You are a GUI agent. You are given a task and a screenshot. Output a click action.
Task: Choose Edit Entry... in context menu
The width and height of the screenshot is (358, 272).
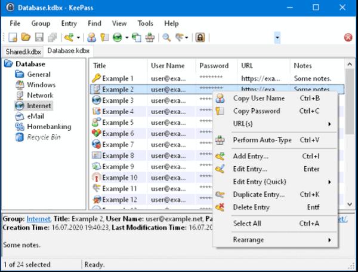click(x=275, y=169)
